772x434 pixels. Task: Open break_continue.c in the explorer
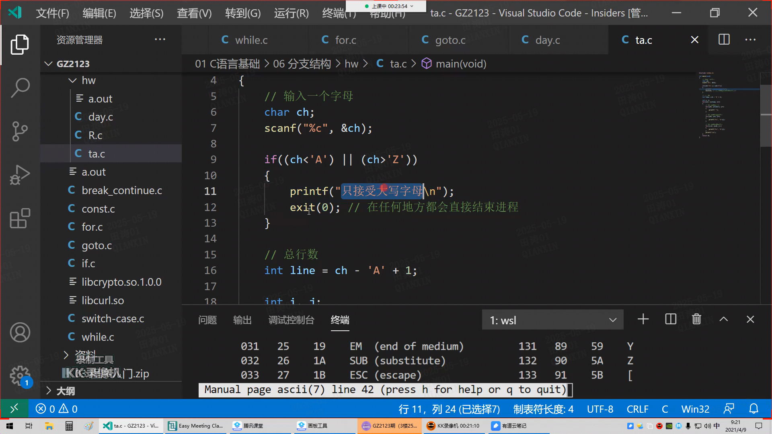pyautogui.click(x=121, y=190)
